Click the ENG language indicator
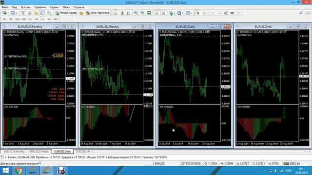Viewport: 312px width, 175px height. click(289, 171)
